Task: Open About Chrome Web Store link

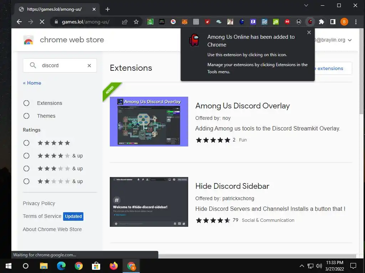Action: pos(52,229)
